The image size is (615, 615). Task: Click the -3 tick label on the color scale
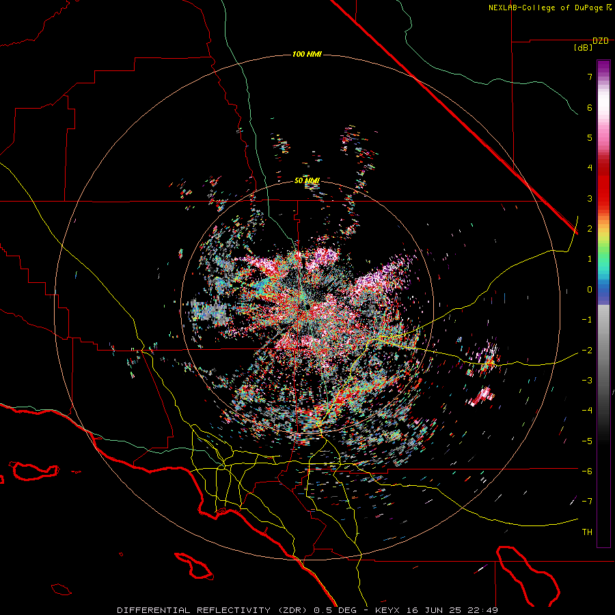[587, 381]
